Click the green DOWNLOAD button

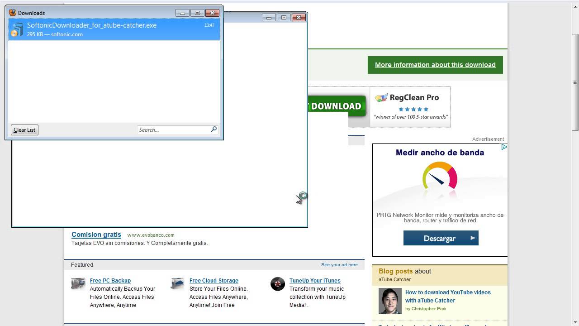[337, 106]
